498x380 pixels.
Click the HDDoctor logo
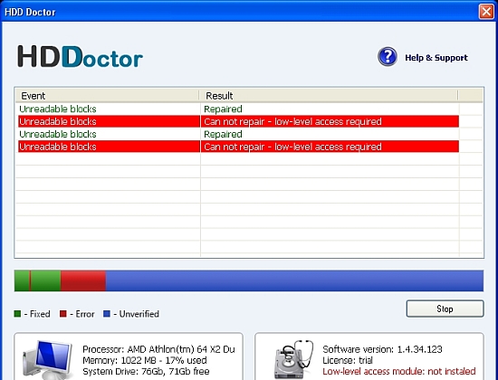(x=80, y=56)
